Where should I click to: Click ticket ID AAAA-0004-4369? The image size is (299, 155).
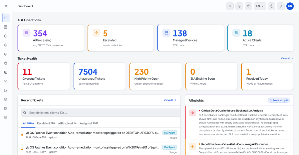coord(36,152)
